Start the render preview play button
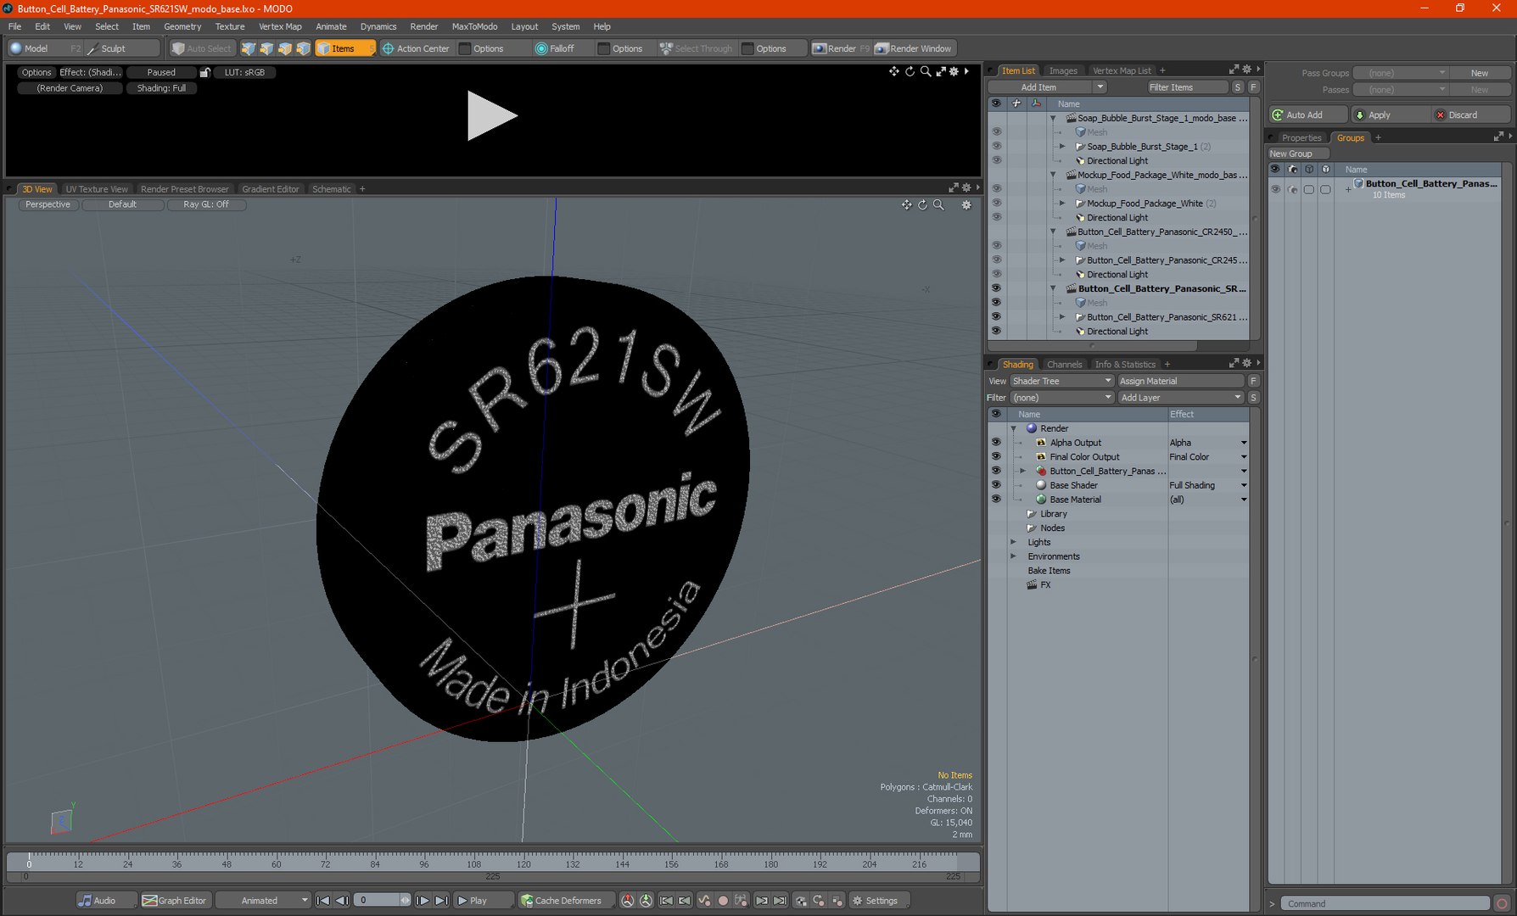 pos(491,115)
